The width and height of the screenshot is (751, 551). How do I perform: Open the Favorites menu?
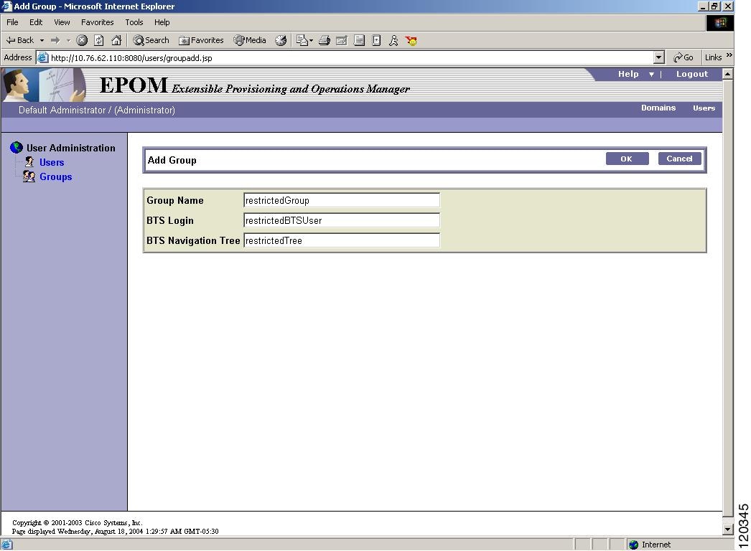click(98, 22)
